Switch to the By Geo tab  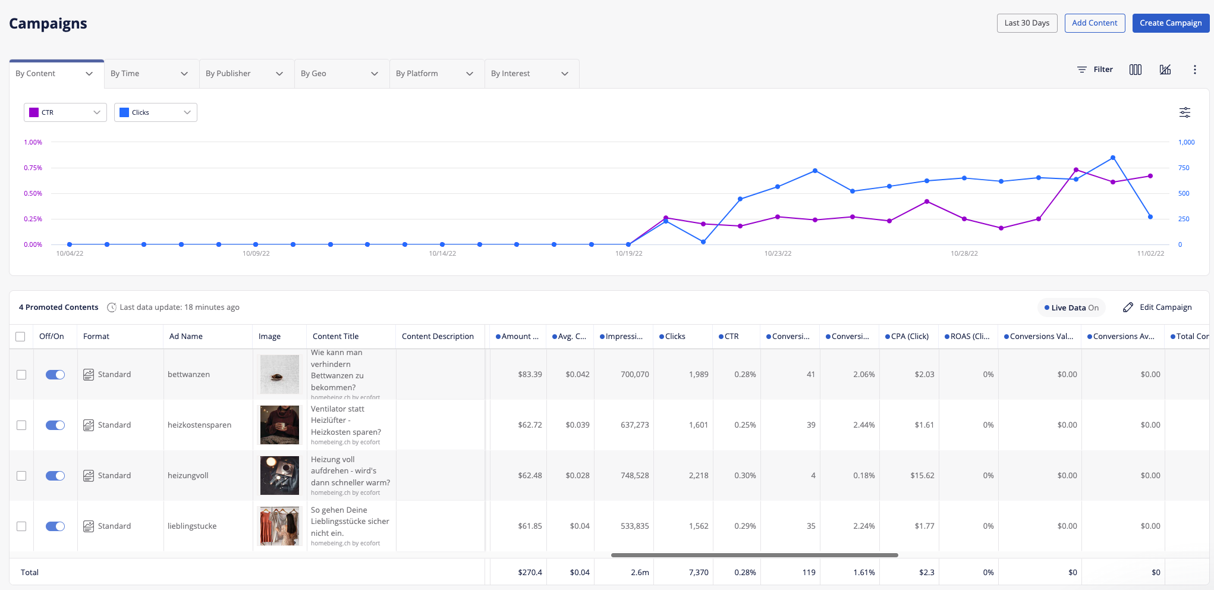click(x=342, y=74)
